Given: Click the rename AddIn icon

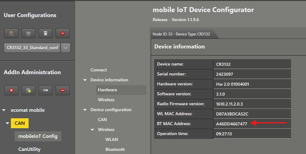Looking at the screenshot, I should (45, 90).
